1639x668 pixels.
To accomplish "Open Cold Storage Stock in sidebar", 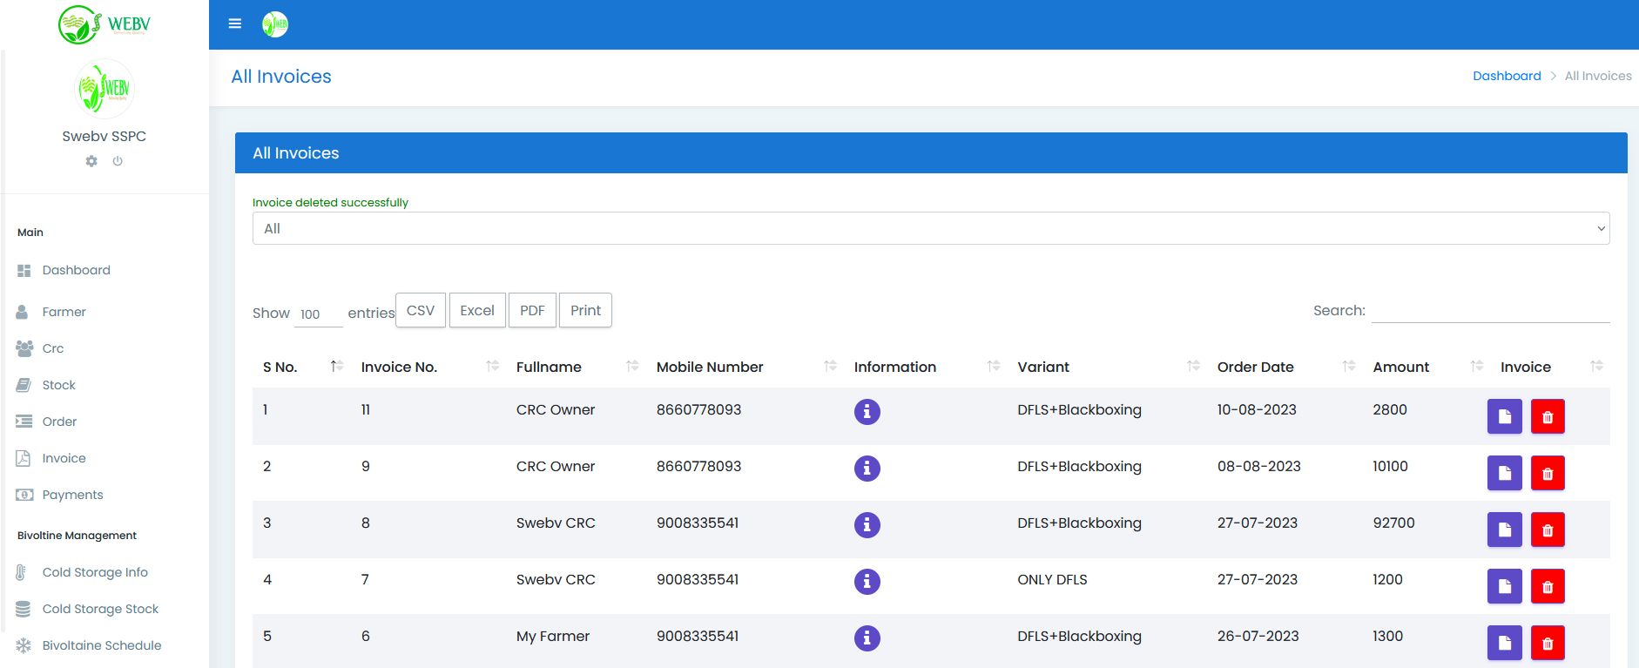I will [100, 609].
